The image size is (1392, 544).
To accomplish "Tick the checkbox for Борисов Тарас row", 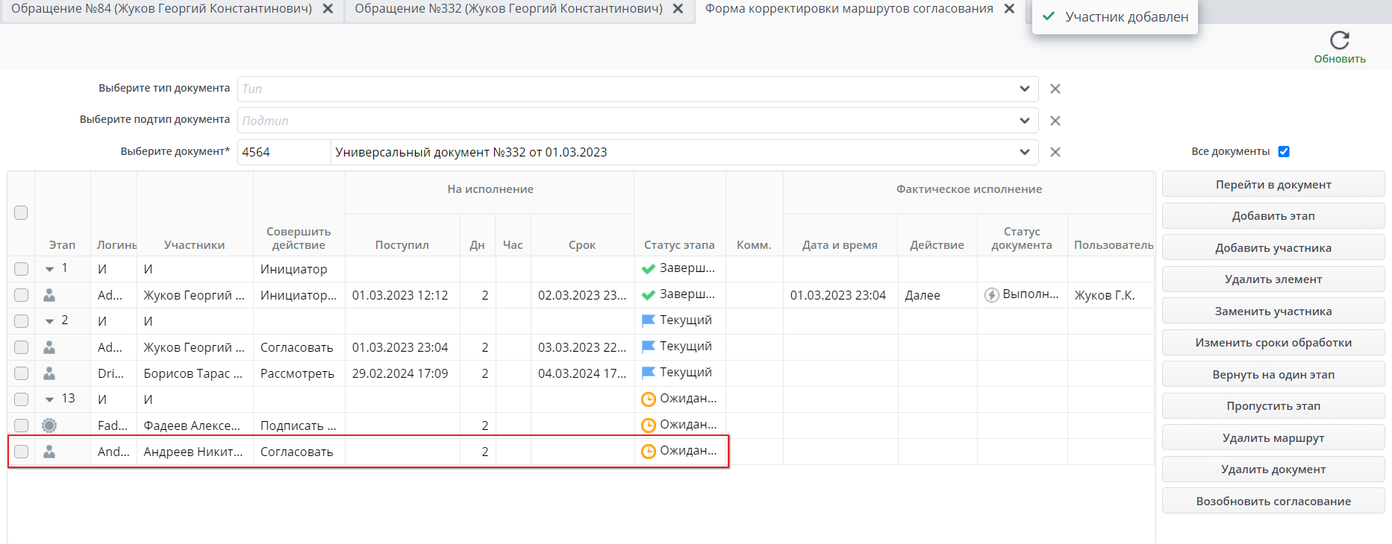I will pos(21,373).
